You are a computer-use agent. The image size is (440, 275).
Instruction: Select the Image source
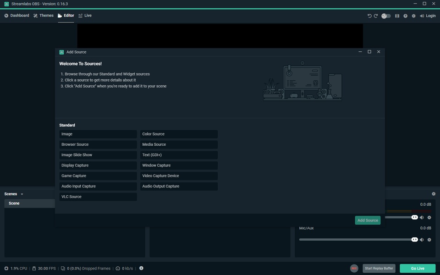98,134
